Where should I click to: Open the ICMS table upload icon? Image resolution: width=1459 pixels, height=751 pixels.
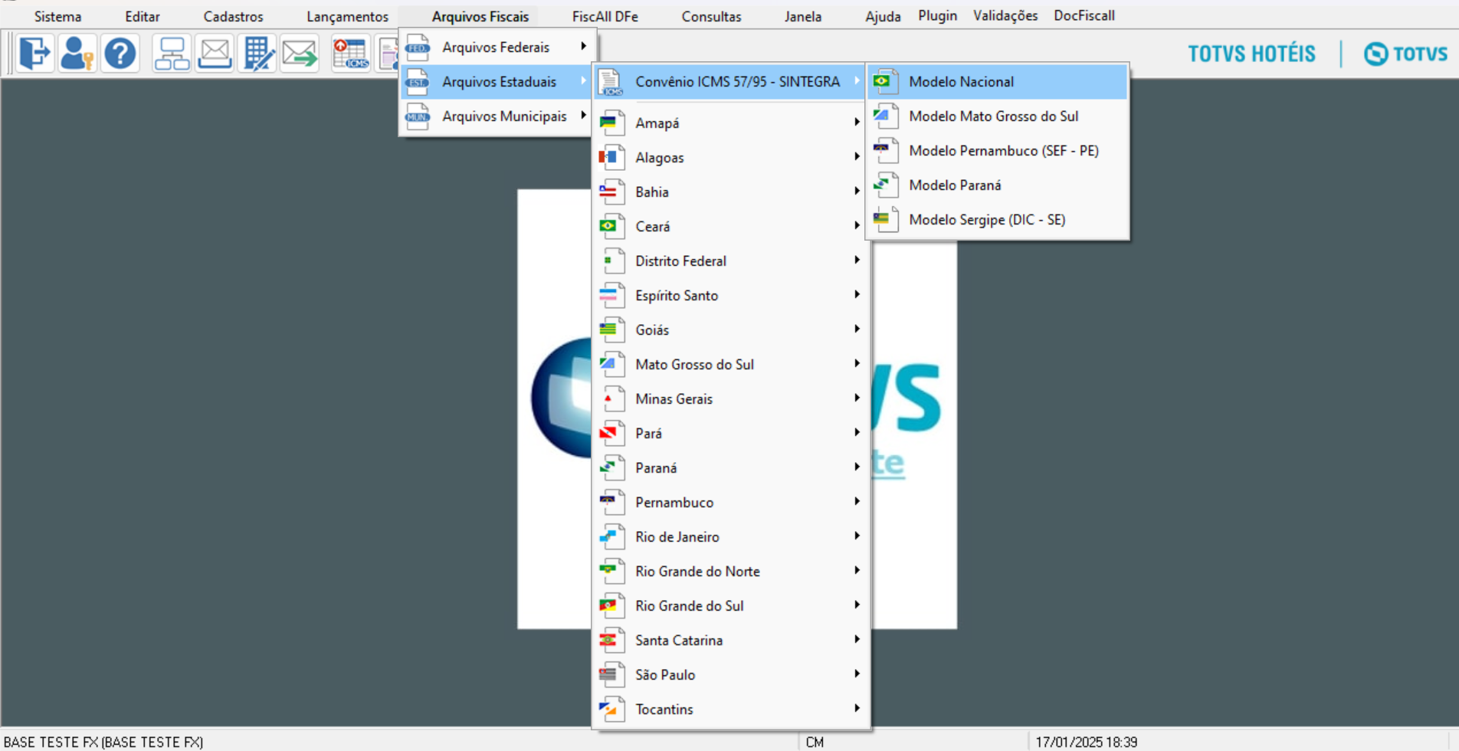click(350, 53)
